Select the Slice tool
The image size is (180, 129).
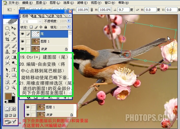pyautogui.click(x=13, y=39)
